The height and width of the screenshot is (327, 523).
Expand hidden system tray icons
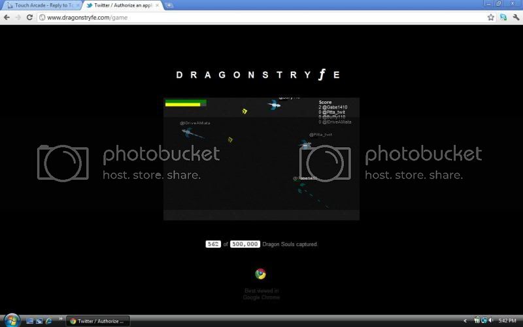(x=465, y=321)
